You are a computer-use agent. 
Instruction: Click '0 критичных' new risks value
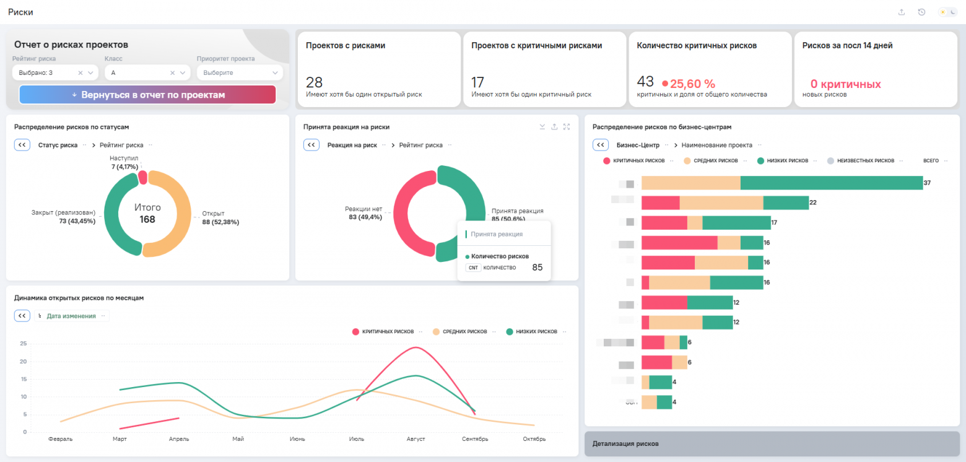point(845,84)
